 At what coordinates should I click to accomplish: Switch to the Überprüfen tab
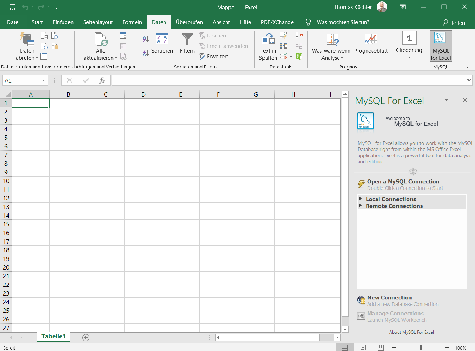click(x=189, y=22)
